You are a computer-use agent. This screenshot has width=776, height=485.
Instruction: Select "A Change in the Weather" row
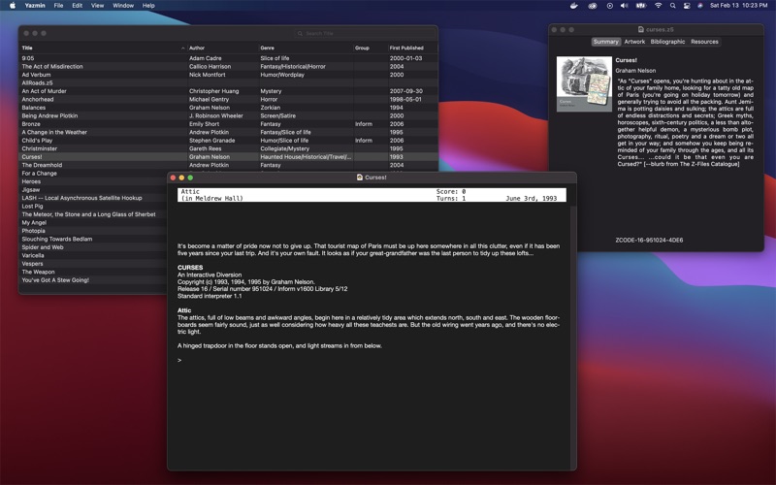(x=228, y=132)
